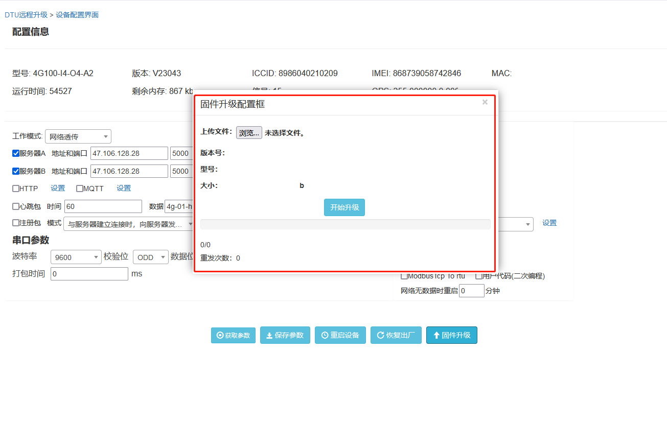
Task: Click the 固件升级 upload arrow button
Action: [451, 336]
